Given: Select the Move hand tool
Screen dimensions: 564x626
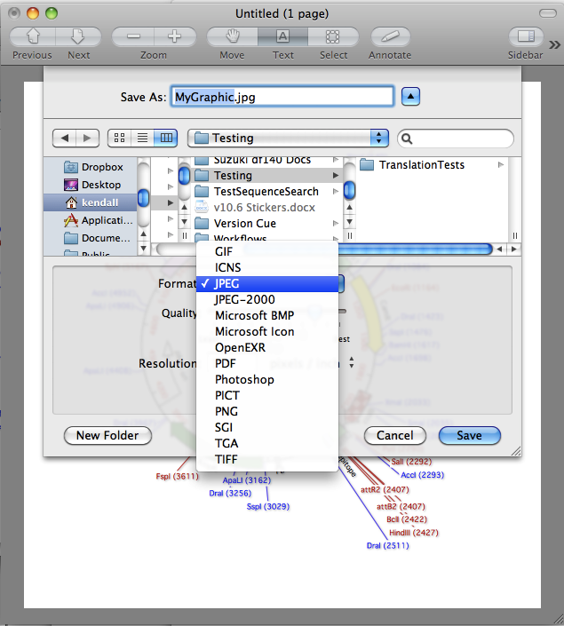Looking at the screenshot, I should [x=232, y=37].
